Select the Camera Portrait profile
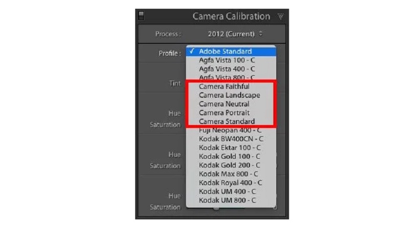 224,113
